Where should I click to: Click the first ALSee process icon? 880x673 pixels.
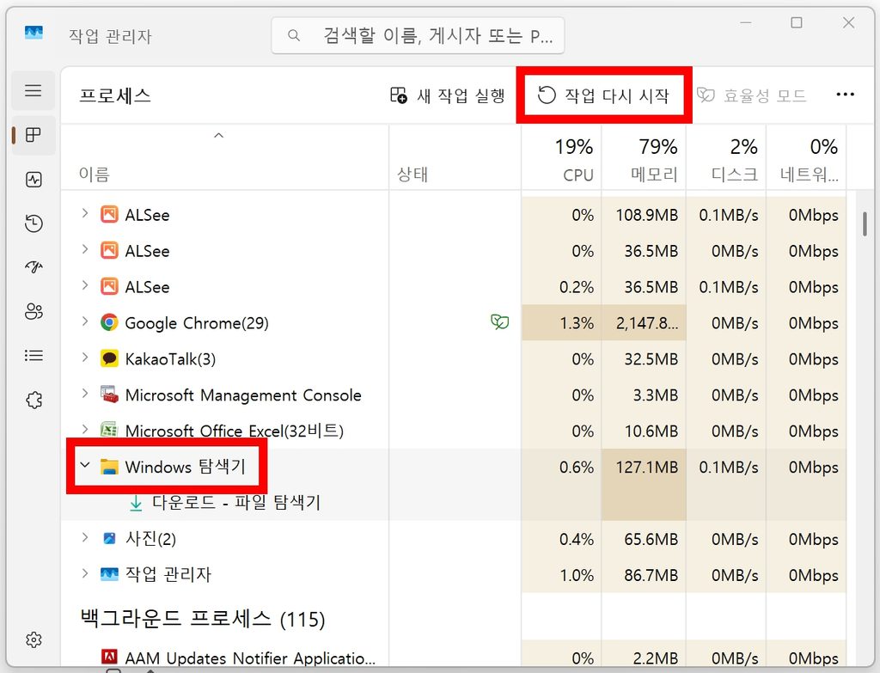pyautogui.click(x=109, y=214)
